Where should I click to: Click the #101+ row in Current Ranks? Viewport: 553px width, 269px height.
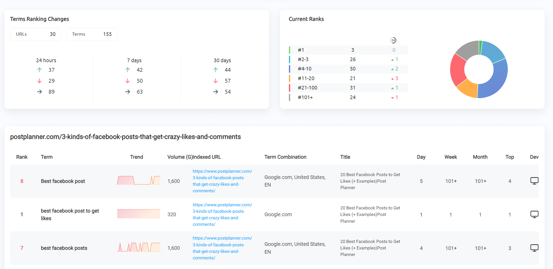click(x=349, y=97)
